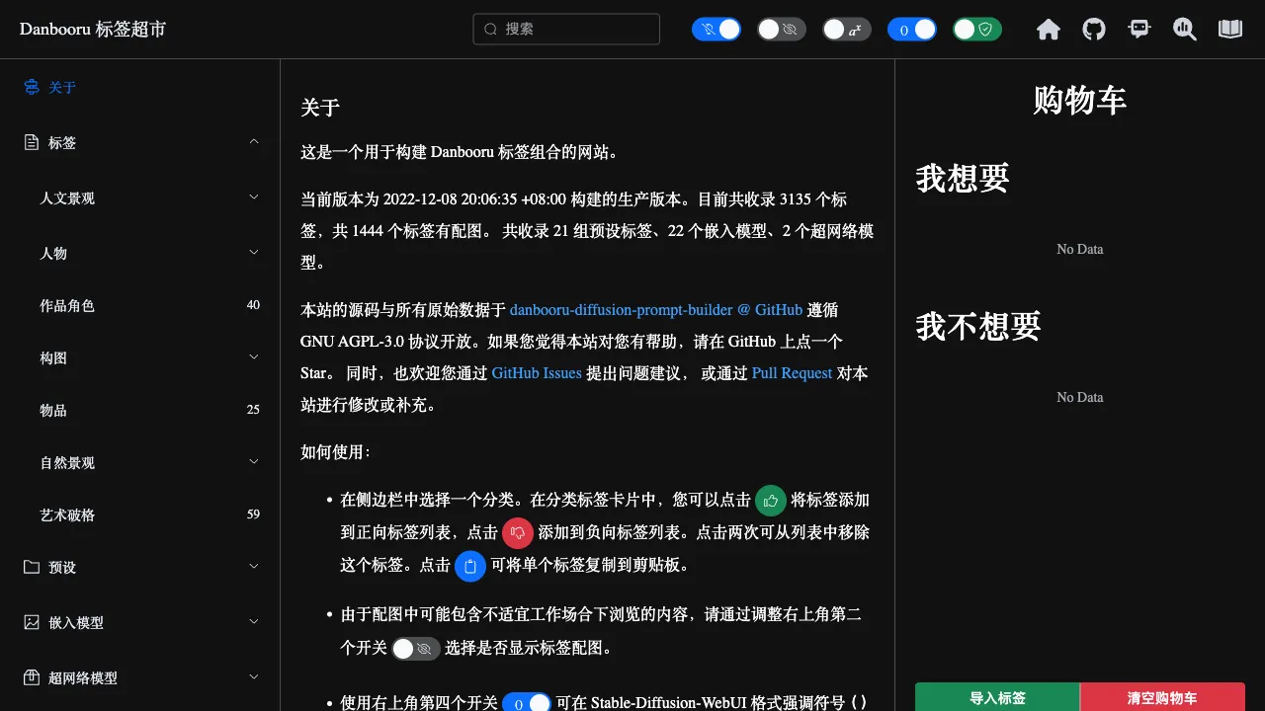Click the chart magnifier analysis icon
1265x711 pixels.
1185,30
